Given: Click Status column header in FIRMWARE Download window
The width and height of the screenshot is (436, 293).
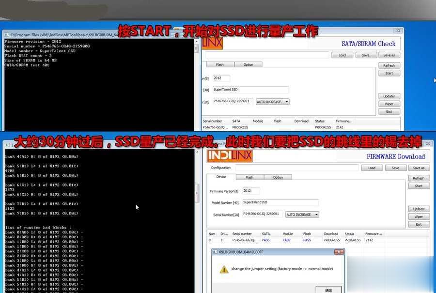Looking at the screenshot, I should coord(349,234).
